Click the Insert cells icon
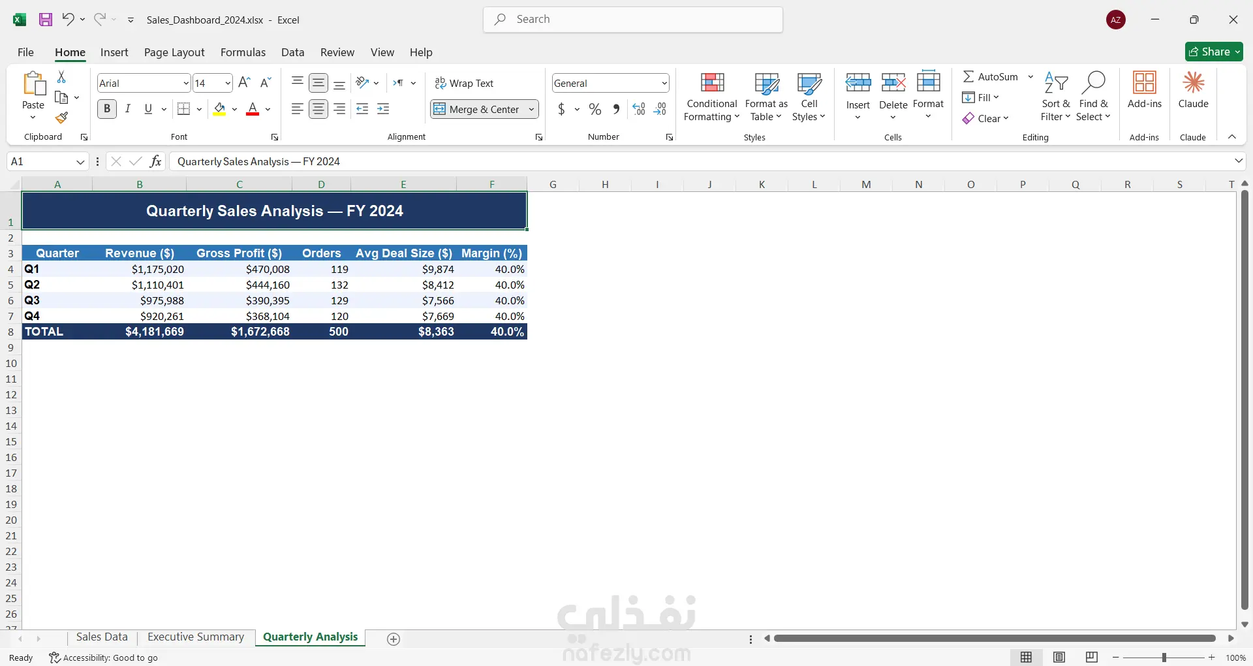Viewport: 1253px width, 666px height. pyautogui.click(x=858, y=82)
